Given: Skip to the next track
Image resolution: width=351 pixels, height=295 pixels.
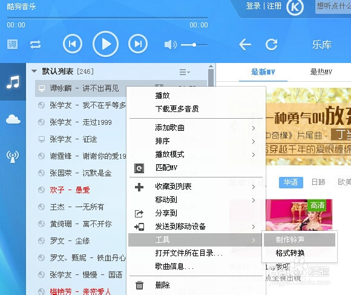Looking at the screenshot, I should click(x=138, y=44).
